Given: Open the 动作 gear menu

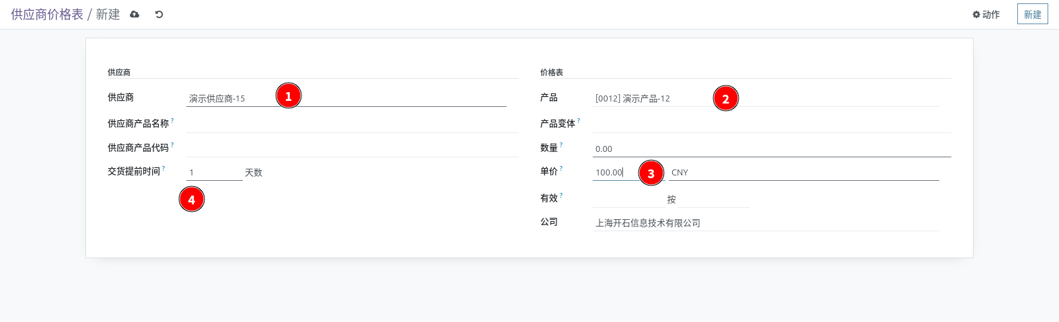Looking at the screenshot, I should [986, 14].
